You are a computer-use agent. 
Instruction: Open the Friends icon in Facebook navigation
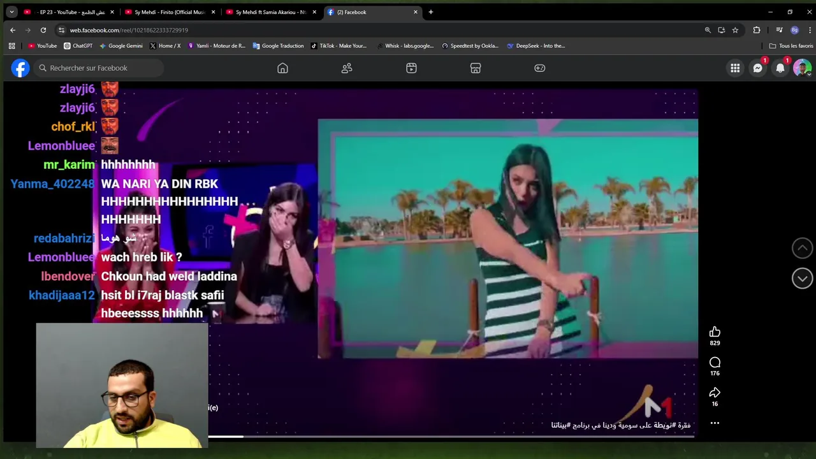pyautogui.click(x=347, y=68)
